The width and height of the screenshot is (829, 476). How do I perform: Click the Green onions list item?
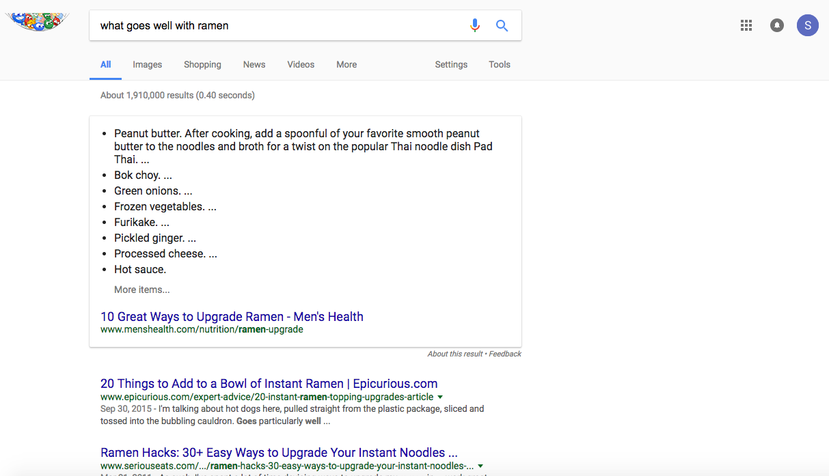[x=153, y=191]
